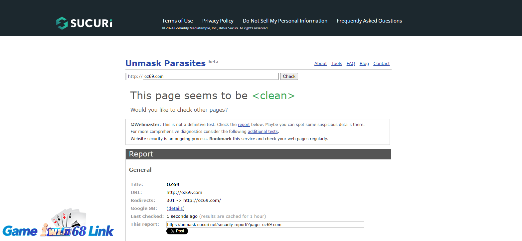The height and width of the screenshot is (241, 522).
Task: Open the Tools menu link
Action: click(337, 64)
